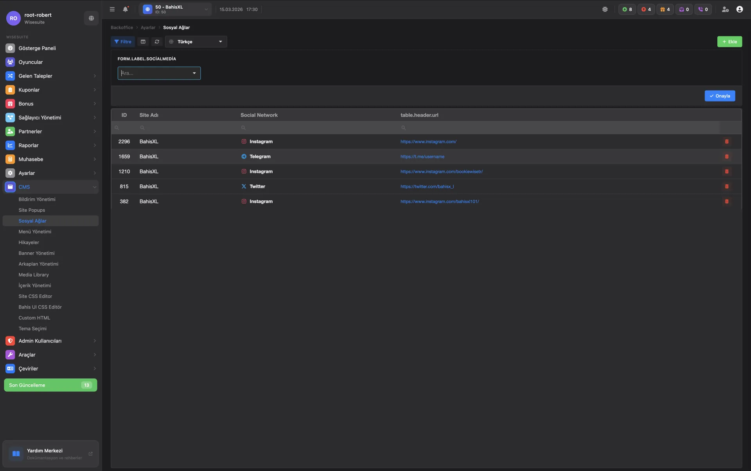Select Banner Yönetimi menu item

pyautogui.click(x=36, y=253)
